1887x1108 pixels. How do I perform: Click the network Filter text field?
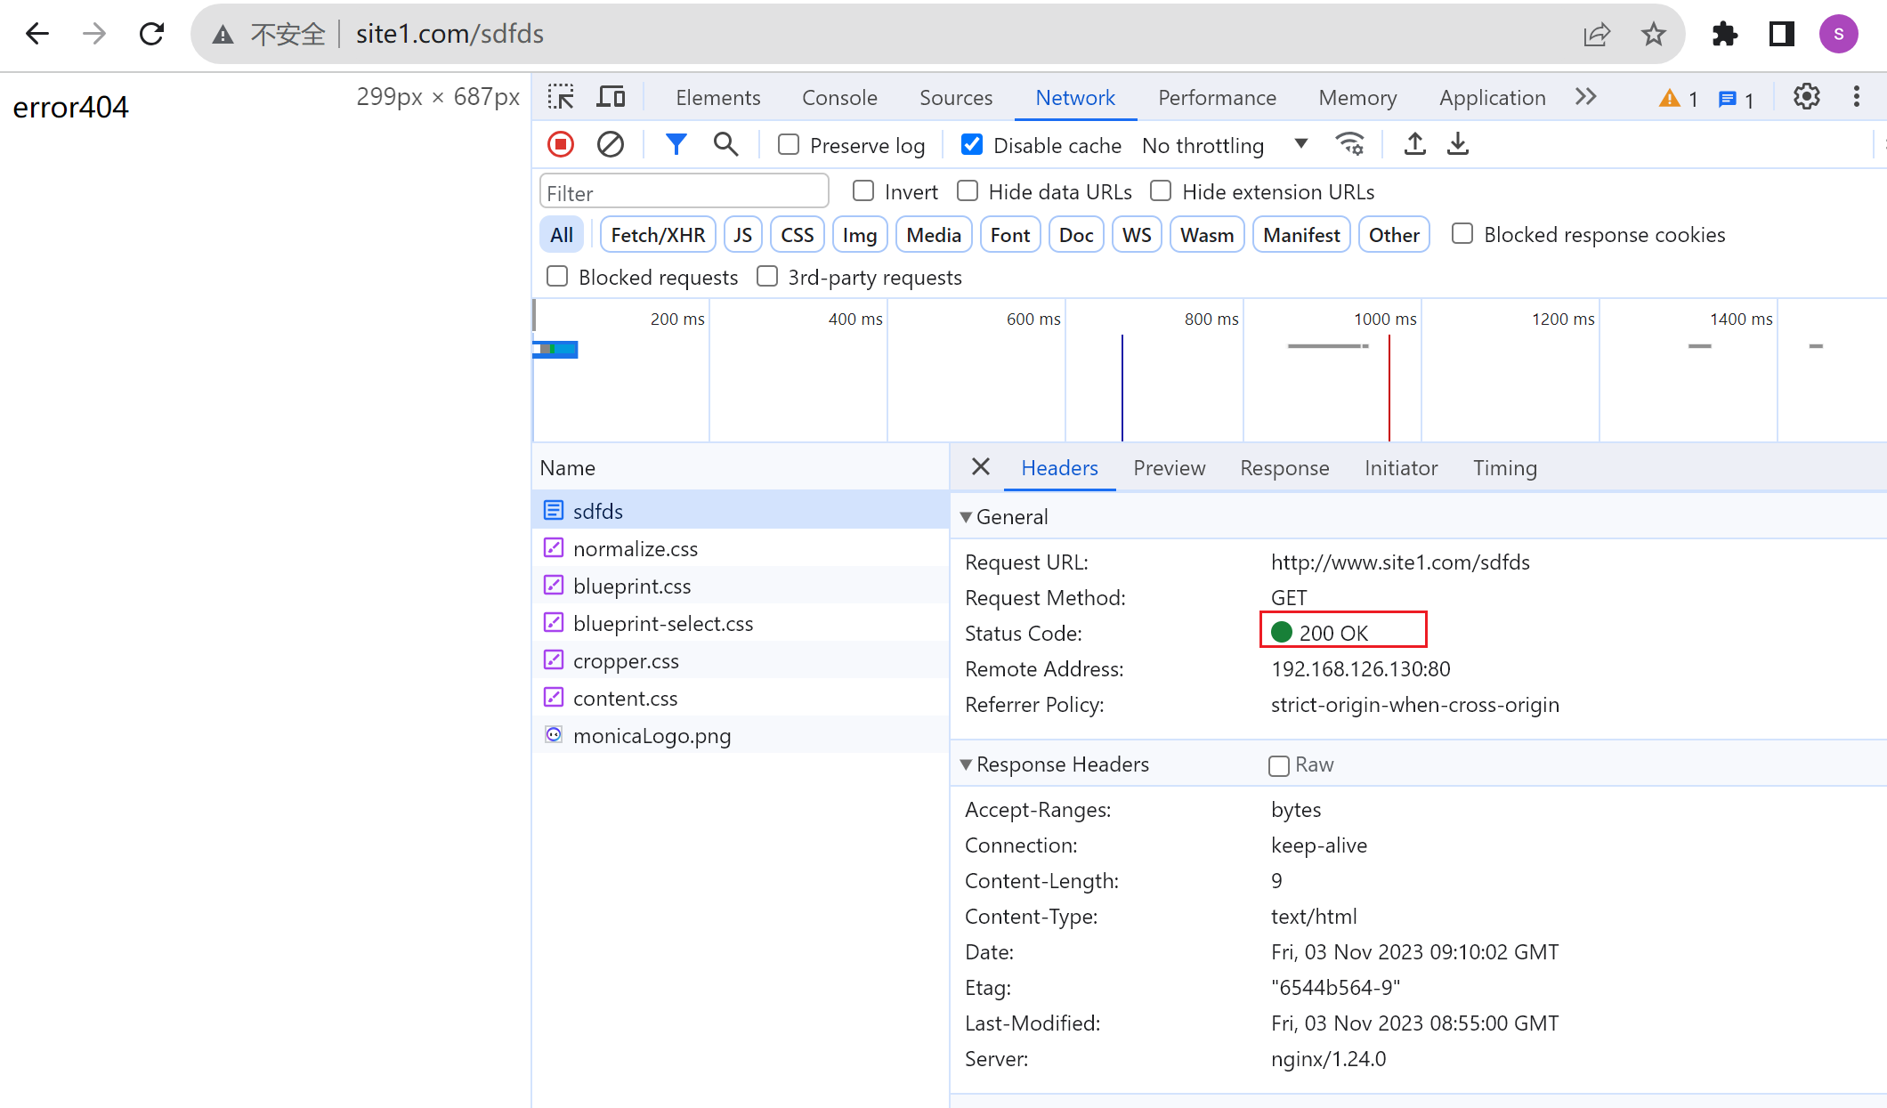(x=684, y=192)
